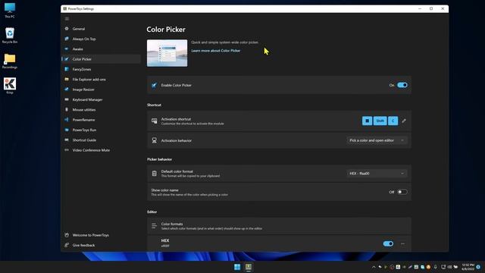Screen dimensions: 485x273
Task: Toggle Enable Color Picker switch off
Action: [x=402, y=85]
